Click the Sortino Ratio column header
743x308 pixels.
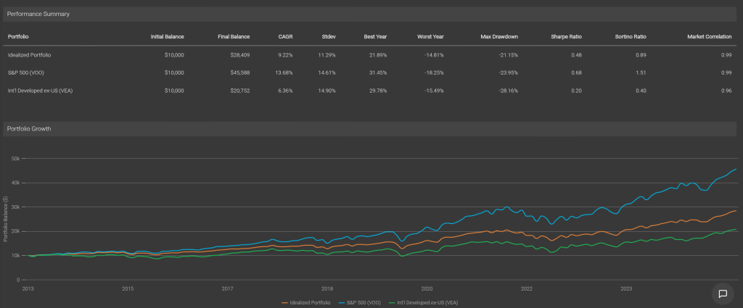tap(631, 36)
